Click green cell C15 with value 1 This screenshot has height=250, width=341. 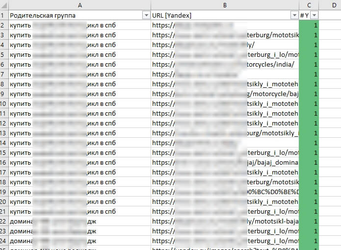309,152
